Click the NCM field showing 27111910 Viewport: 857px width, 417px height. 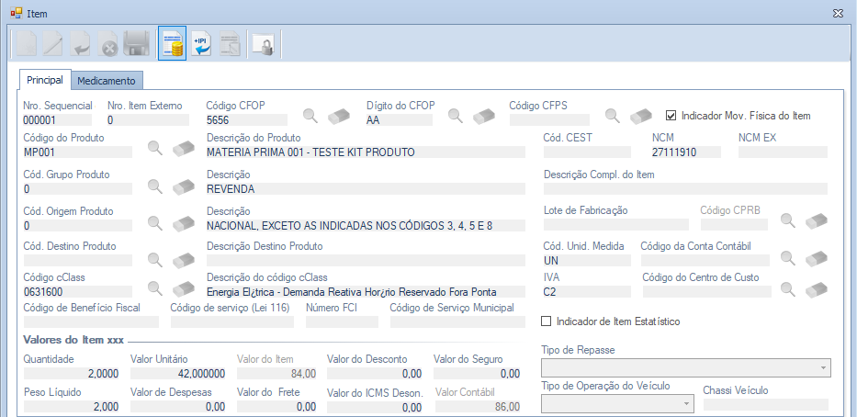pyautogui.click(x=686, y=152)
